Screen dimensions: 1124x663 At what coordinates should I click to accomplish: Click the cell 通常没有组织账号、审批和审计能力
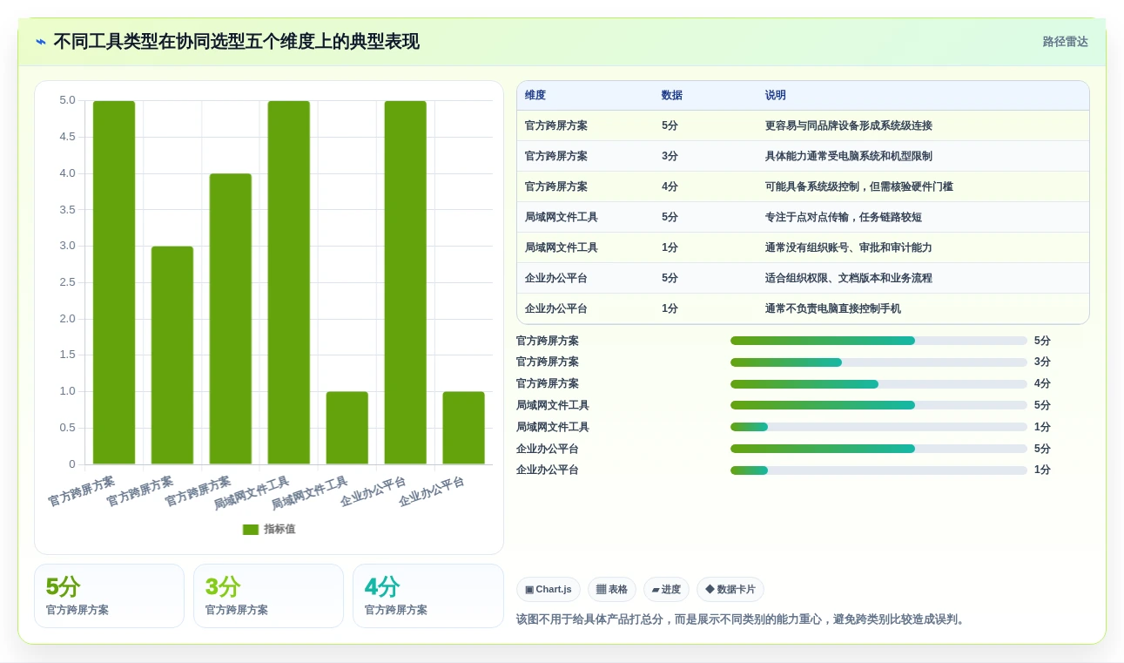[849, 248]
